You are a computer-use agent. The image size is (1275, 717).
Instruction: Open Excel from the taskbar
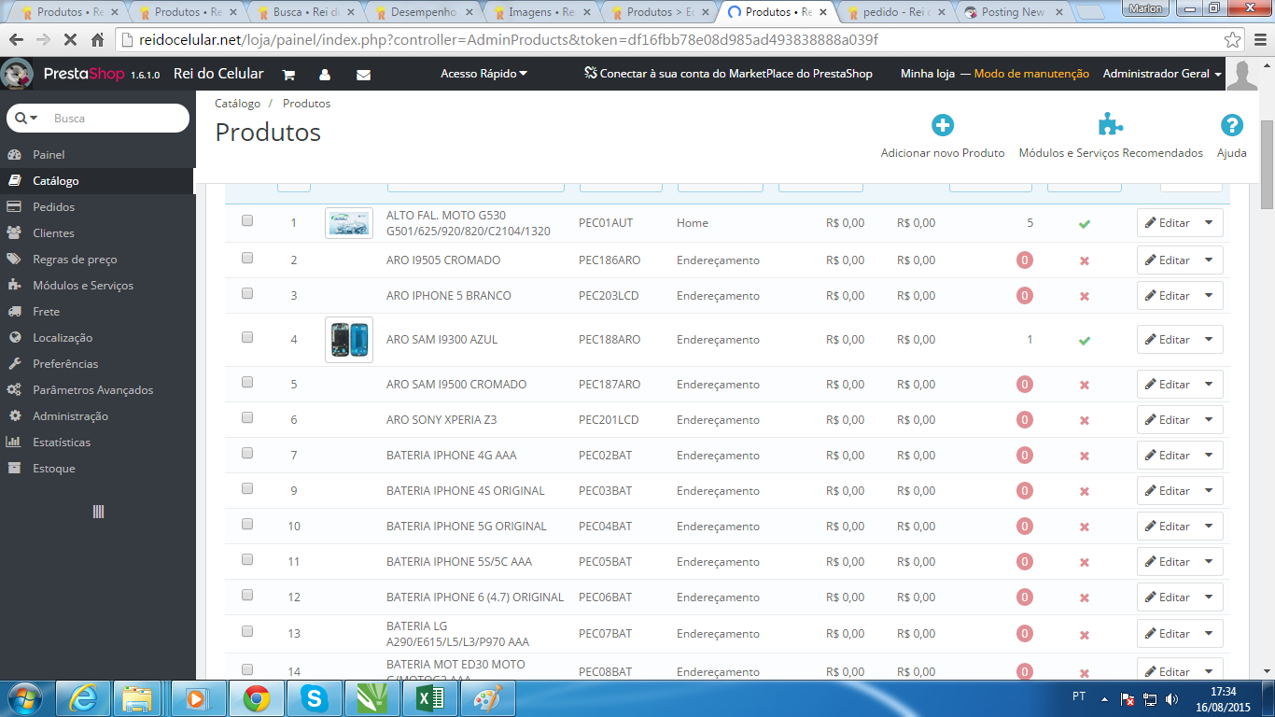430,698
